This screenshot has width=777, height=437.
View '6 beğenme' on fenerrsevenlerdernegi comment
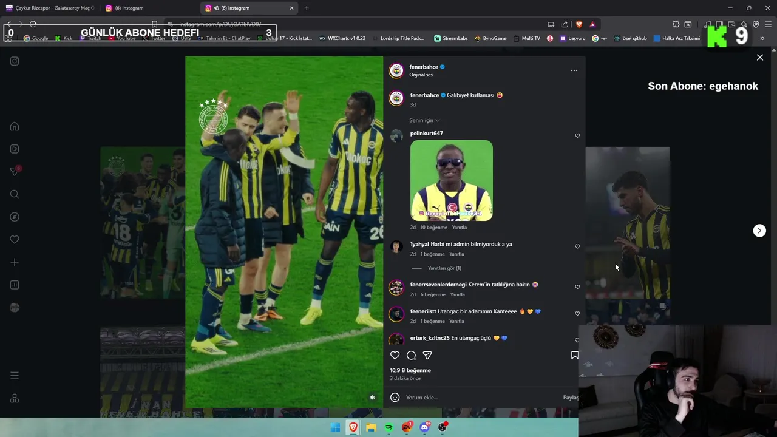coord(433,294)
